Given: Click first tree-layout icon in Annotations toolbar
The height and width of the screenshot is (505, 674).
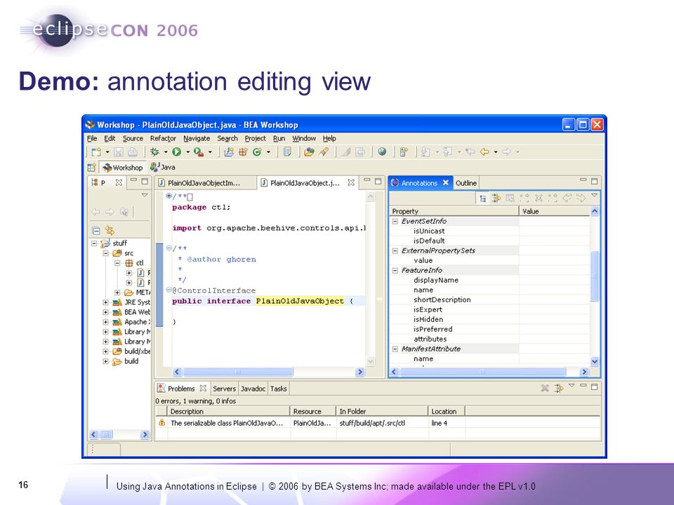Looking at the screenshot, I should 483,198.
